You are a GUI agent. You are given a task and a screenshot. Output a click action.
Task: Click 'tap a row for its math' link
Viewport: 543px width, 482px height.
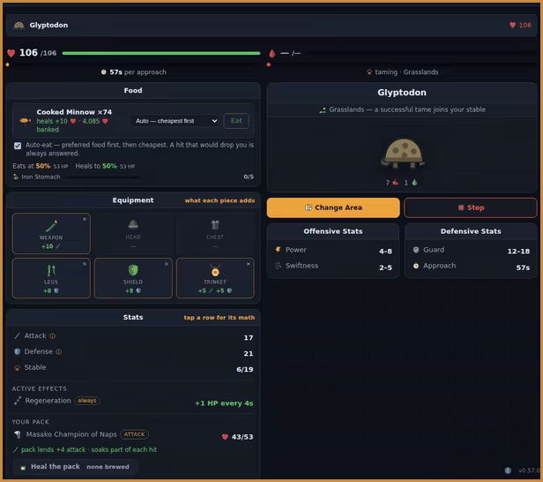(219, 318)
